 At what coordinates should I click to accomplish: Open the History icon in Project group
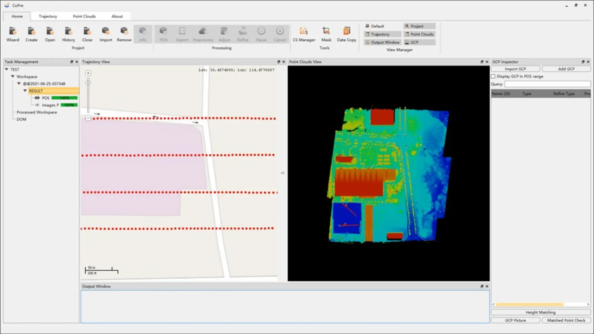(x=68, y=34)
